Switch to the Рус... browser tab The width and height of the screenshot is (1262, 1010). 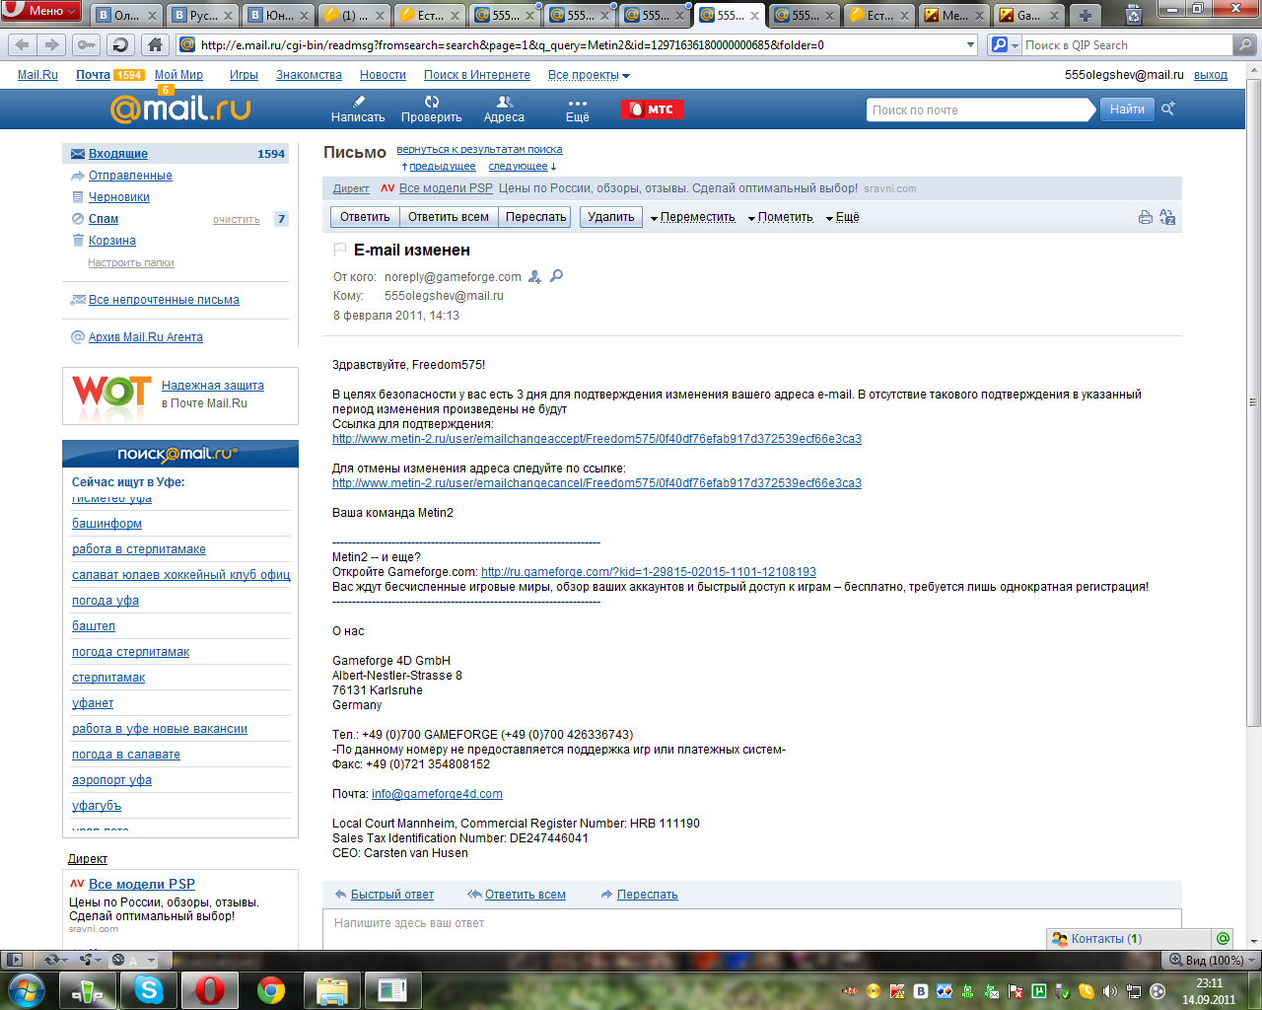click(203, 15)
